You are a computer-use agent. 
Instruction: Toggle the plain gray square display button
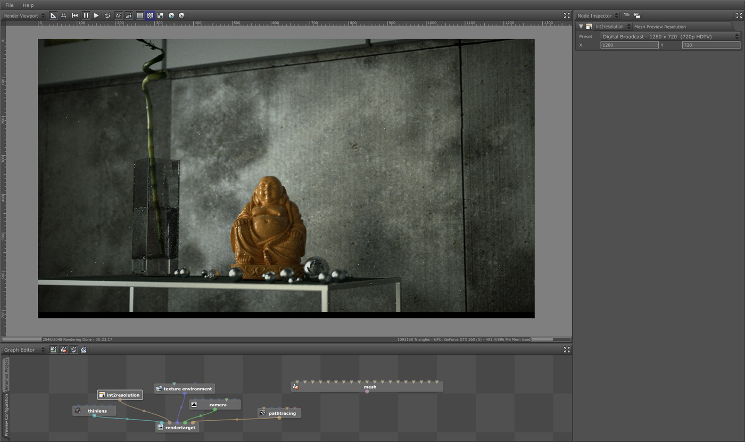click(140, 15)
